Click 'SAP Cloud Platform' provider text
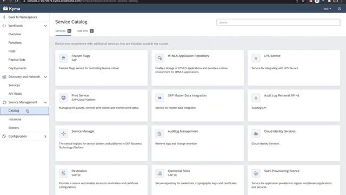 tap(83, 100)
